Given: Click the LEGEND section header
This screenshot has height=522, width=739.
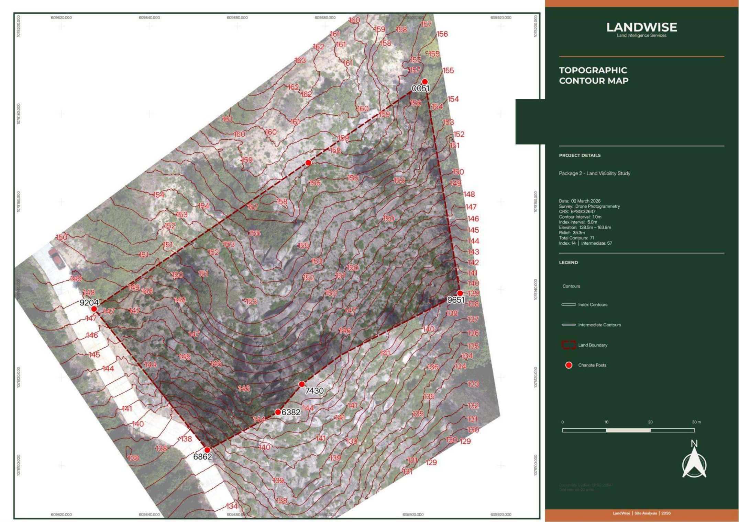Looking at the screenshot, I should pyautogui.click(x=569, y=263).
